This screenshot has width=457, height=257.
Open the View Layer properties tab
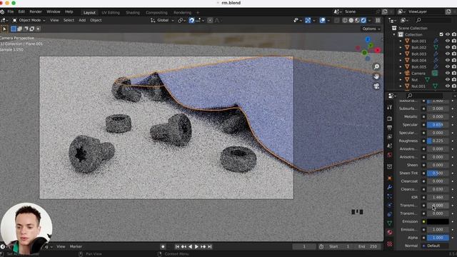pyautogui.click(x=390, y=136)
